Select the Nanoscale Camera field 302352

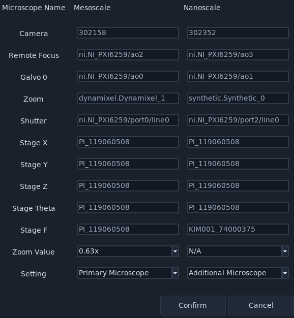pyautogui.click(x=238, y=33)
